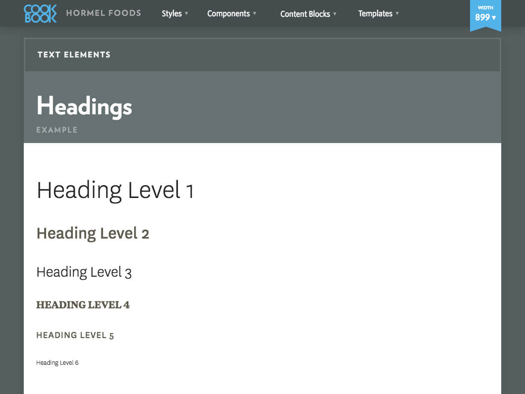Click the Headings title
Viewport: 525px width, 394px height.
pyautogui.click(x=84, y=106)
